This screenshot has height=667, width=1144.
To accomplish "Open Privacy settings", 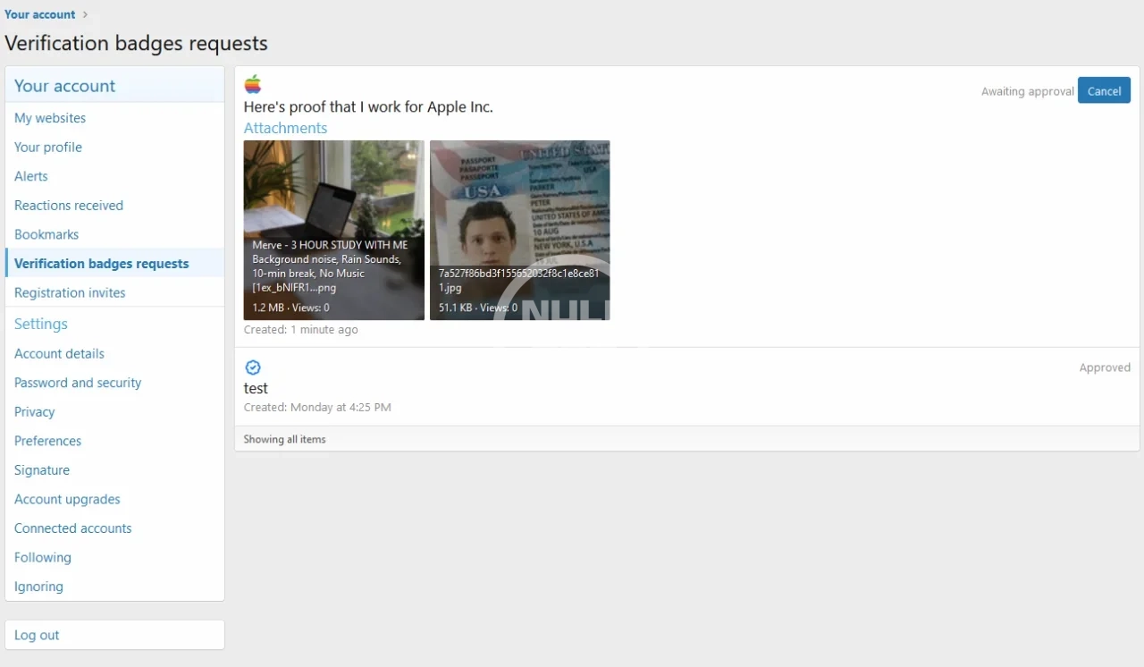I will click(x=35, y=412).
